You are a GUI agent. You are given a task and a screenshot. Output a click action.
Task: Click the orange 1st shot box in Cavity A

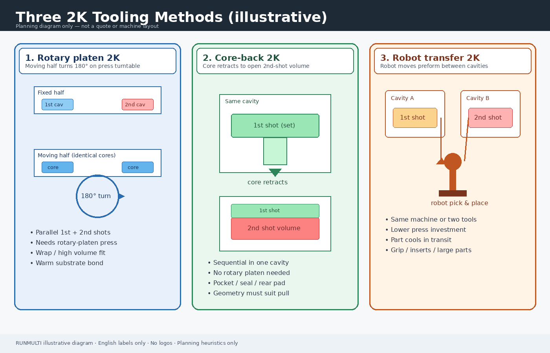click(x=415, y=118)
